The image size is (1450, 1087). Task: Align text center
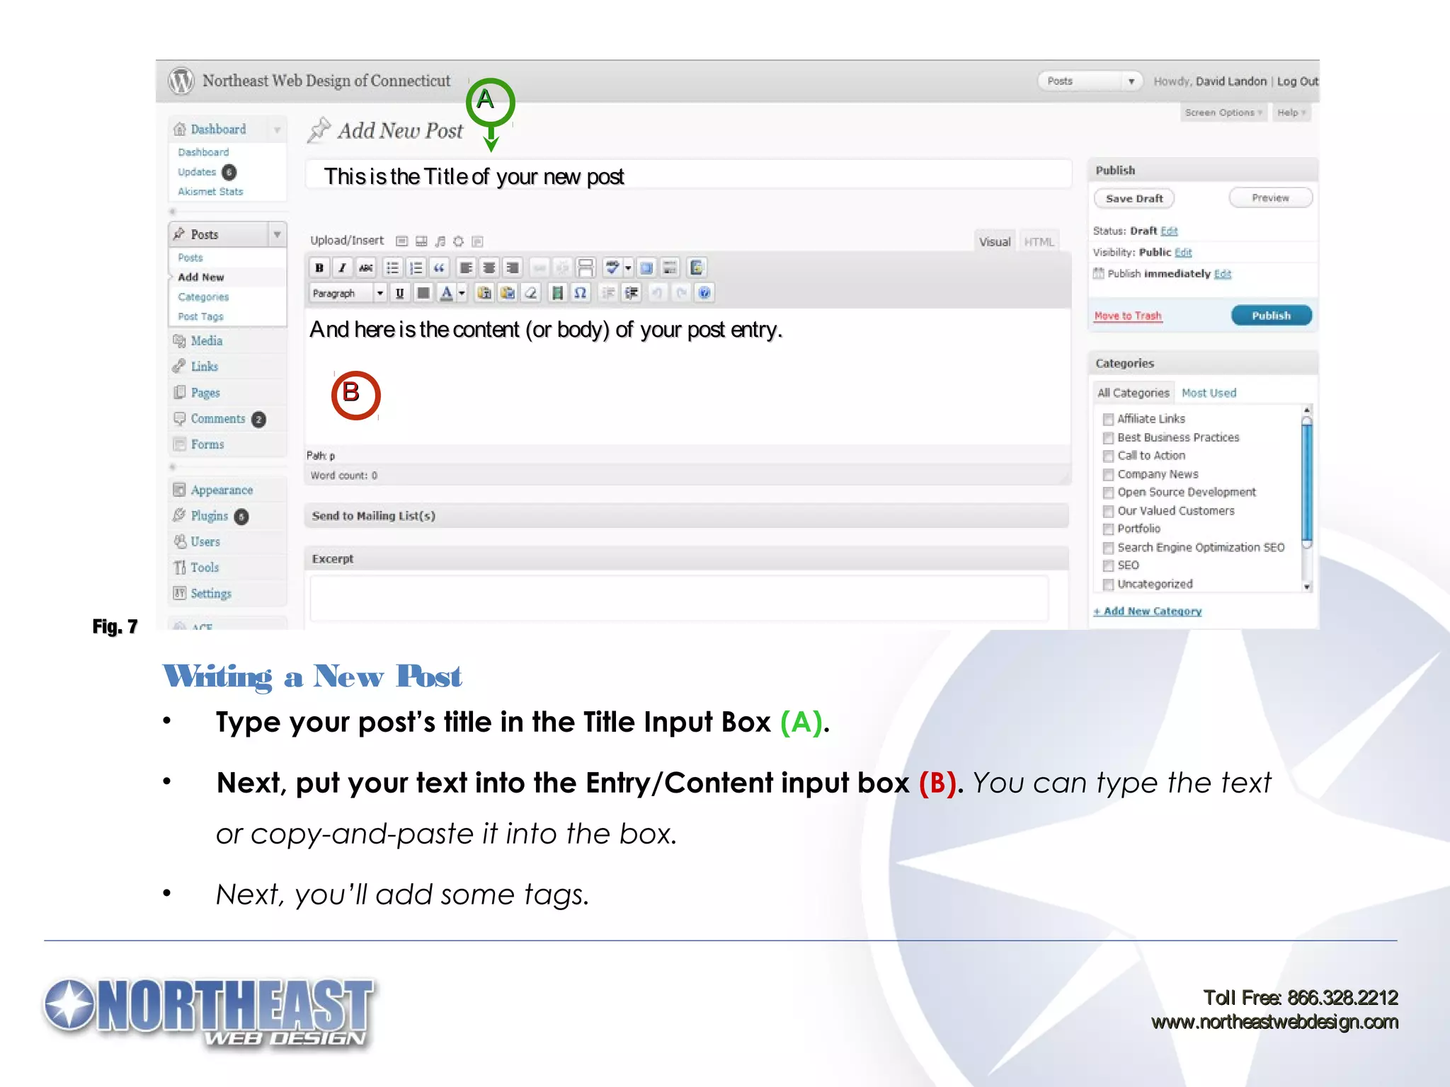coord(489,268)
